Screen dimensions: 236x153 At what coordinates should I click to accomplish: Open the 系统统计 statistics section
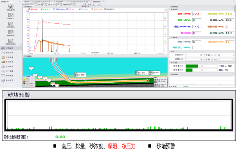[10, 61]
